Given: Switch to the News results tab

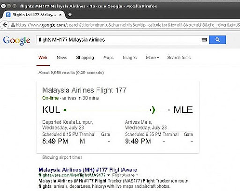Looking at the screenshot, I should [x=62, y=58].
